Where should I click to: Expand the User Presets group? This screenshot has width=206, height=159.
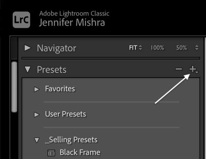(36, 114)
